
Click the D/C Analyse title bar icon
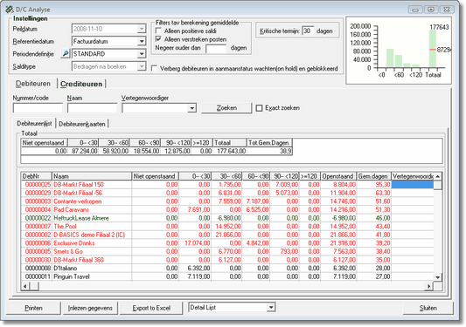click(x=10, y=10)
